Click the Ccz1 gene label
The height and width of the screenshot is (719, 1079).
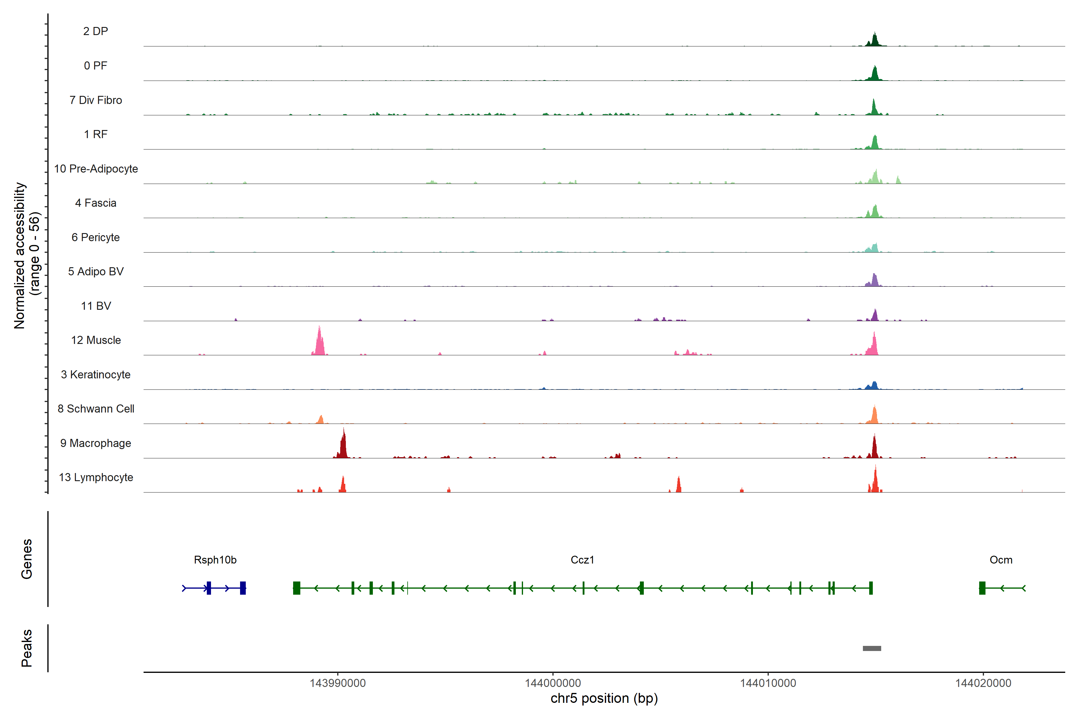click(x=582, y=560)
